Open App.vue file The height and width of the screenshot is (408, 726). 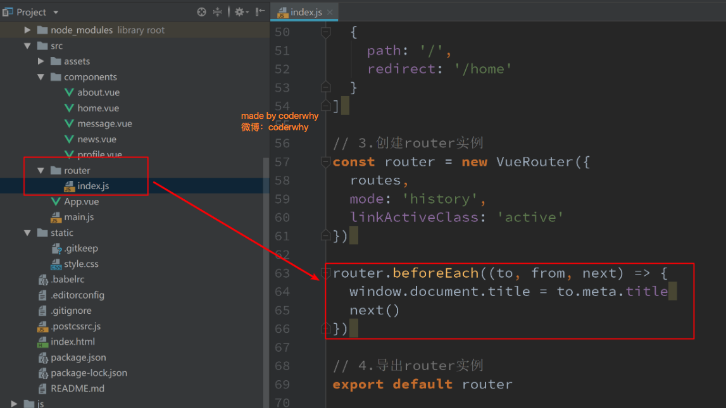point(81,202)
